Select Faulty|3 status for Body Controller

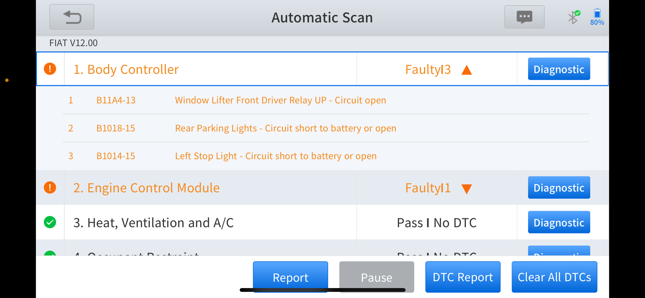[428, 70]
